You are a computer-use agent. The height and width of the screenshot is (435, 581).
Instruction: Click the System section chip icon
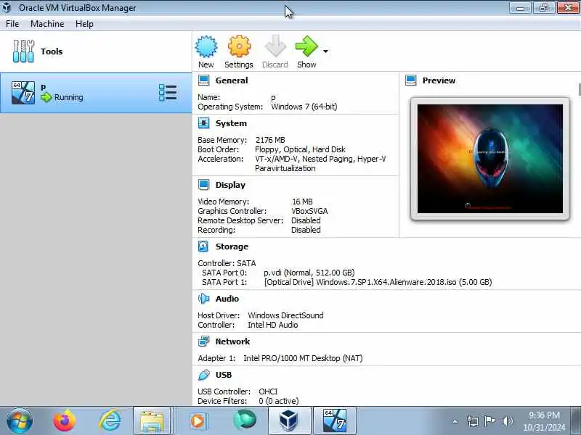[203, 123]
